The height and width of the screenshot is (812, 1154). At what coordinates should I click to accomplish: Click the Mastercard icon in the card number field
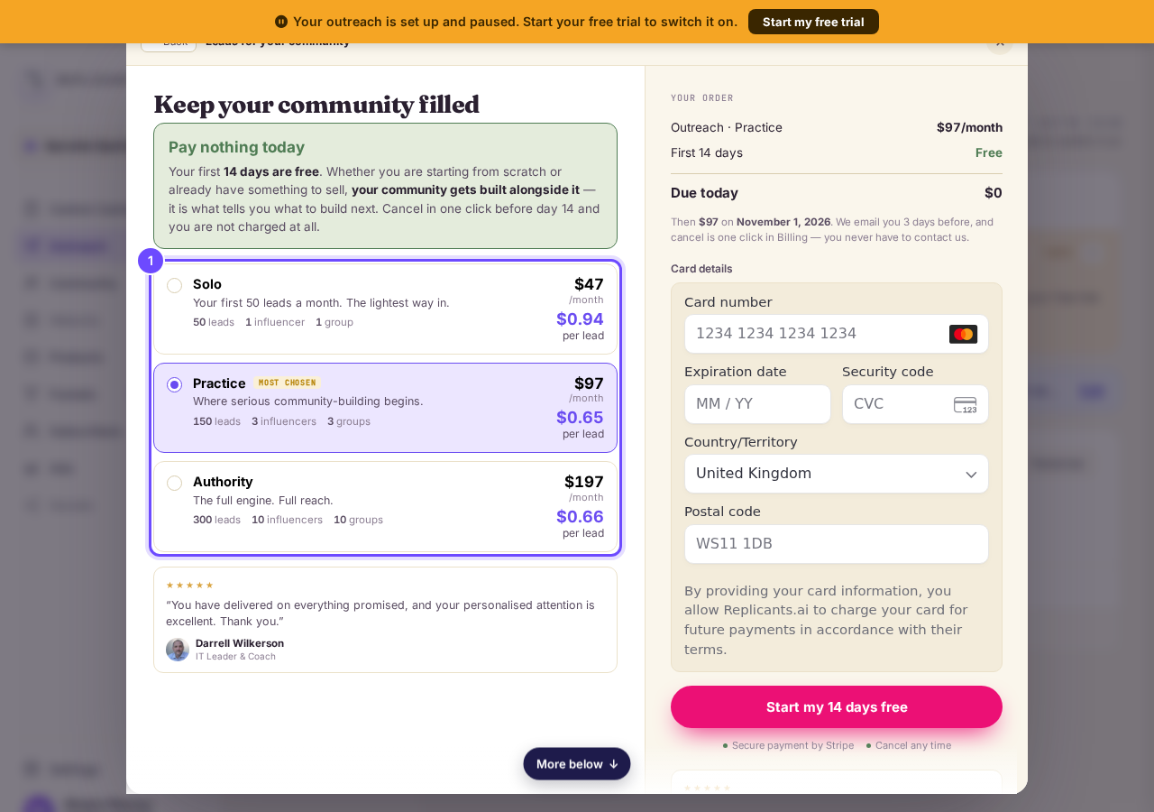(x=963, y=334)
